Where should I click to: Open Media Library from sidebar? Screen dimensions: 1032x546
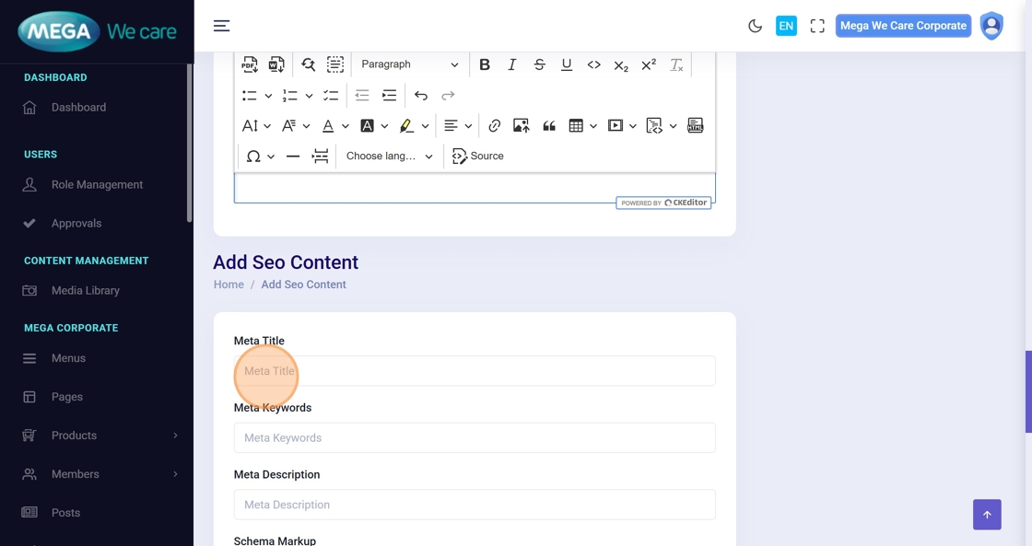86,291
